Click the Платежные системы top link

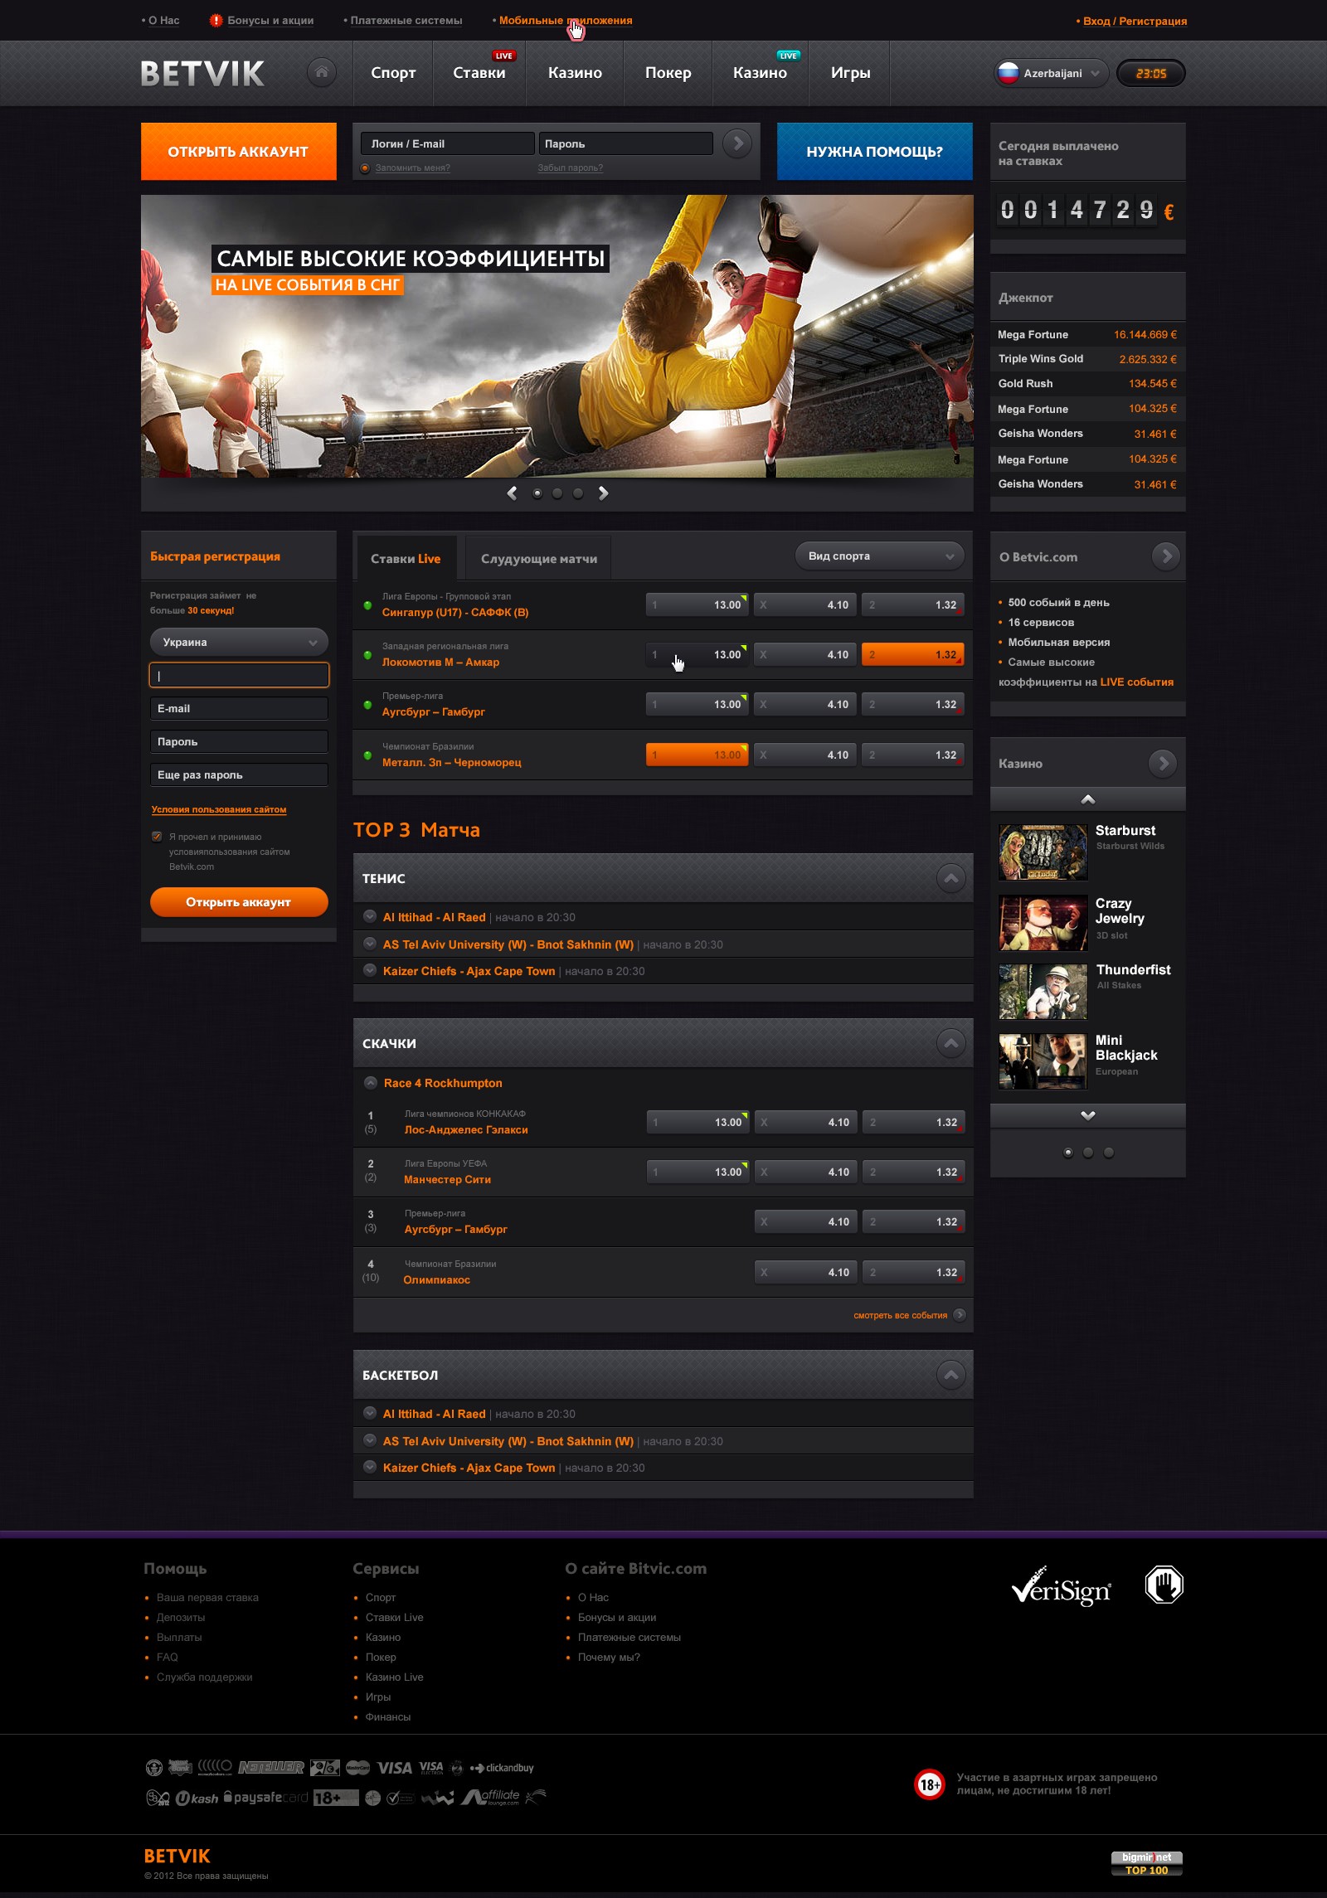pos(406,21)
